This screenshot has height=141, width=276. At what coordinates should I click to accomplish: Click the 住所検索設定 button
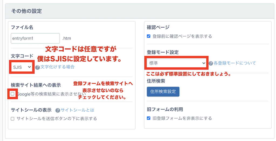tap(163, 92)
